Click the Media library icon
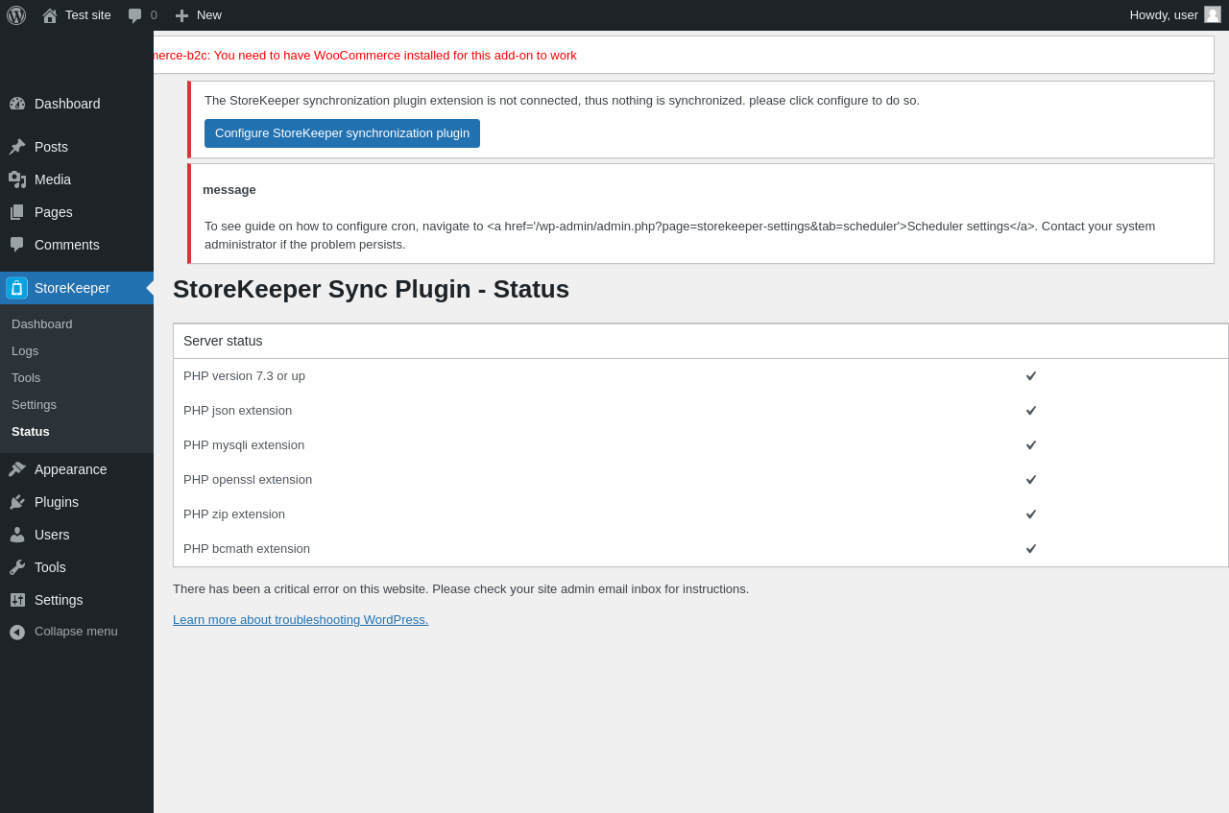 point(17,179)
